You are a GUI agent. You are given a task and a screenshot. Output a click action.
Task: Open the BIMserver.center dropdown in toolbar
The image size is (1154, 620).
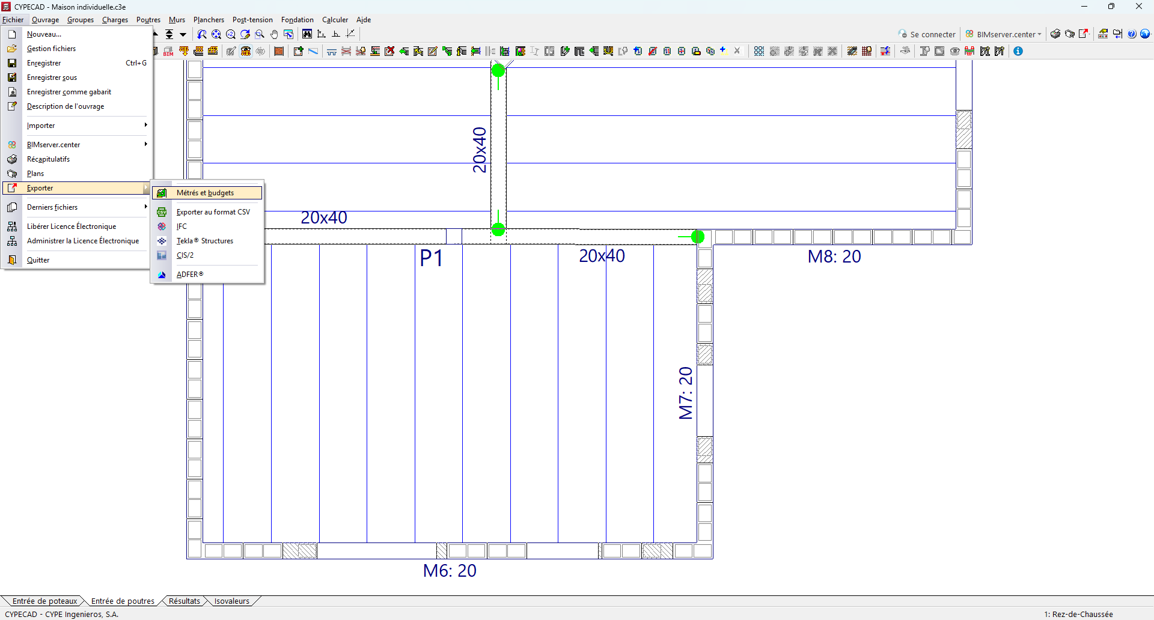pyautogui.click(x=1003, y=34)
